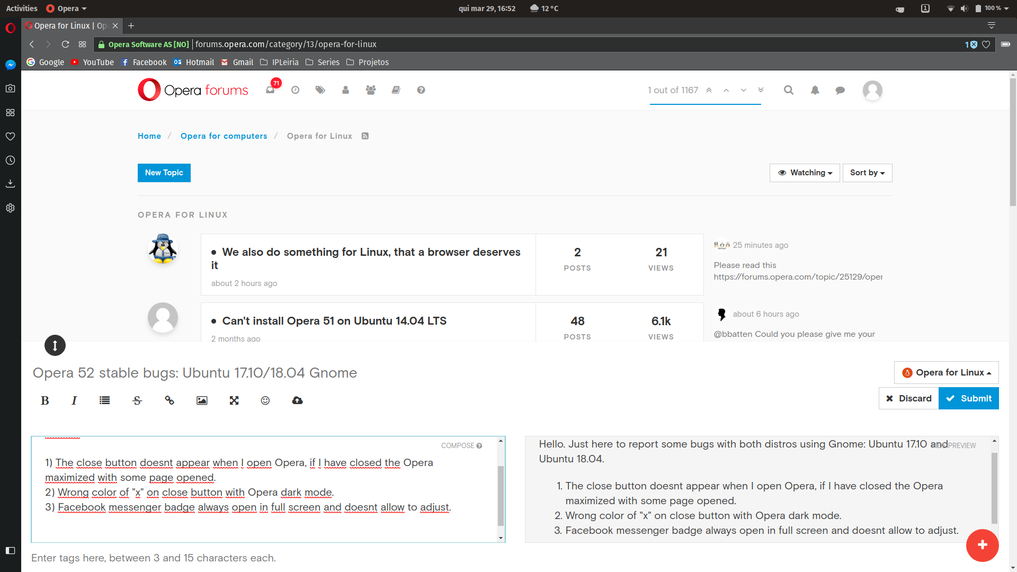This screenshot has width=1017, height=572.
Task: Open forum chats bubble icon
Action: (840, 90)
